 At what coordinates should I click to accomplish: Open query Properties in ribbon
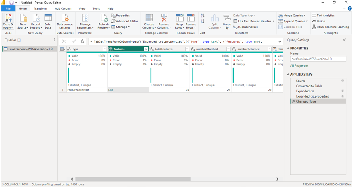tap(120, 16)
